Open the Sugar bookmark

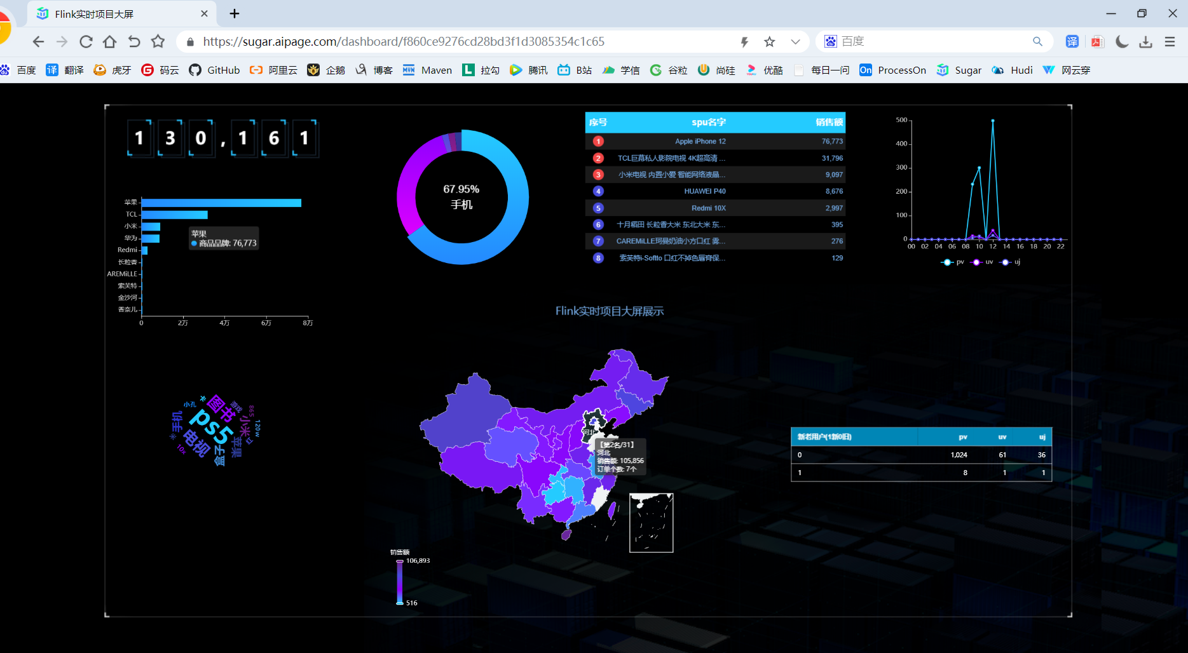(x=959, y=70)
